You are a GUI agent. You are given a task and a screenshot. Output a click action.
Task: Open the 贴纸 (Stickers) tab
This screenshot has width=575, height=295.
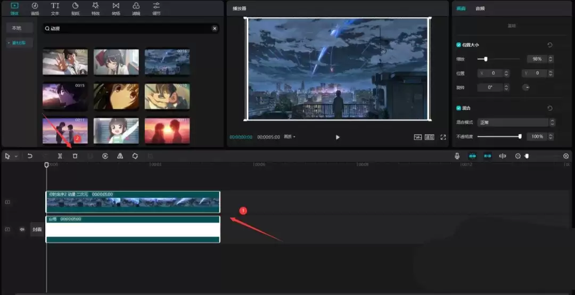[75, 8]
